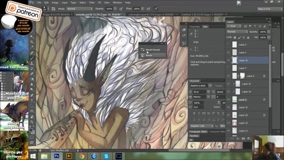Click the foreground color swatch

click(x=31, y=130)
